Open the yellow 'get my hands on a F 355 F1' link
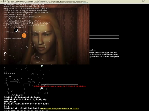Screen dimensions: 149x111 [x=60, y=109]
